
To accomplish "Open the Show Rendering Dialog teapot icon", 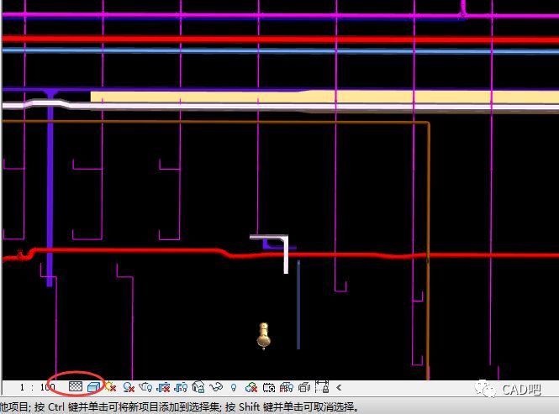I will [145, 387].
